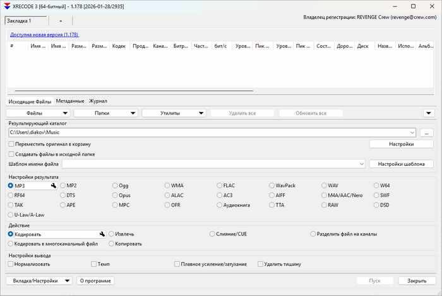442x296 pixels.
Task: Enable Удалить тишину option
Action: point(260,264)
